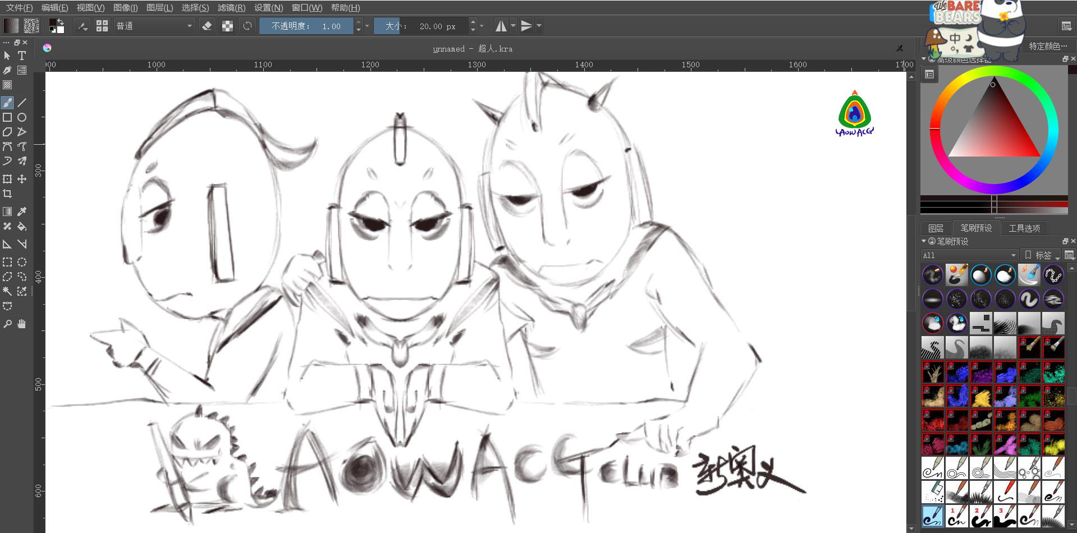Select the paint bucket fill tool
Screen dimensions: 1077x533
[x=22, y=226]
